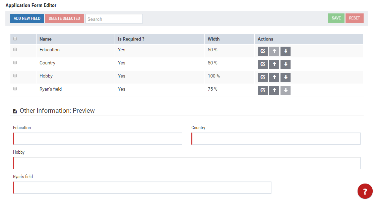Select the Education row checkbox

pos(15,49)
